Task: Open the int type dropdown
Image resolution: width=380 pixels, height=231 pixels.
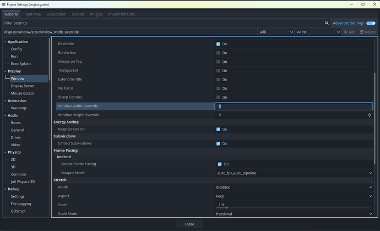Action: pyautogui.click(x=318, y=32)
